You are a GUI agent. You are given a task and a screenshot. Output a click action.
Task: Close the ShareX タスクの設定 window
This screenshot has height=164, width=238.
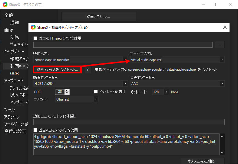point(231,5)
